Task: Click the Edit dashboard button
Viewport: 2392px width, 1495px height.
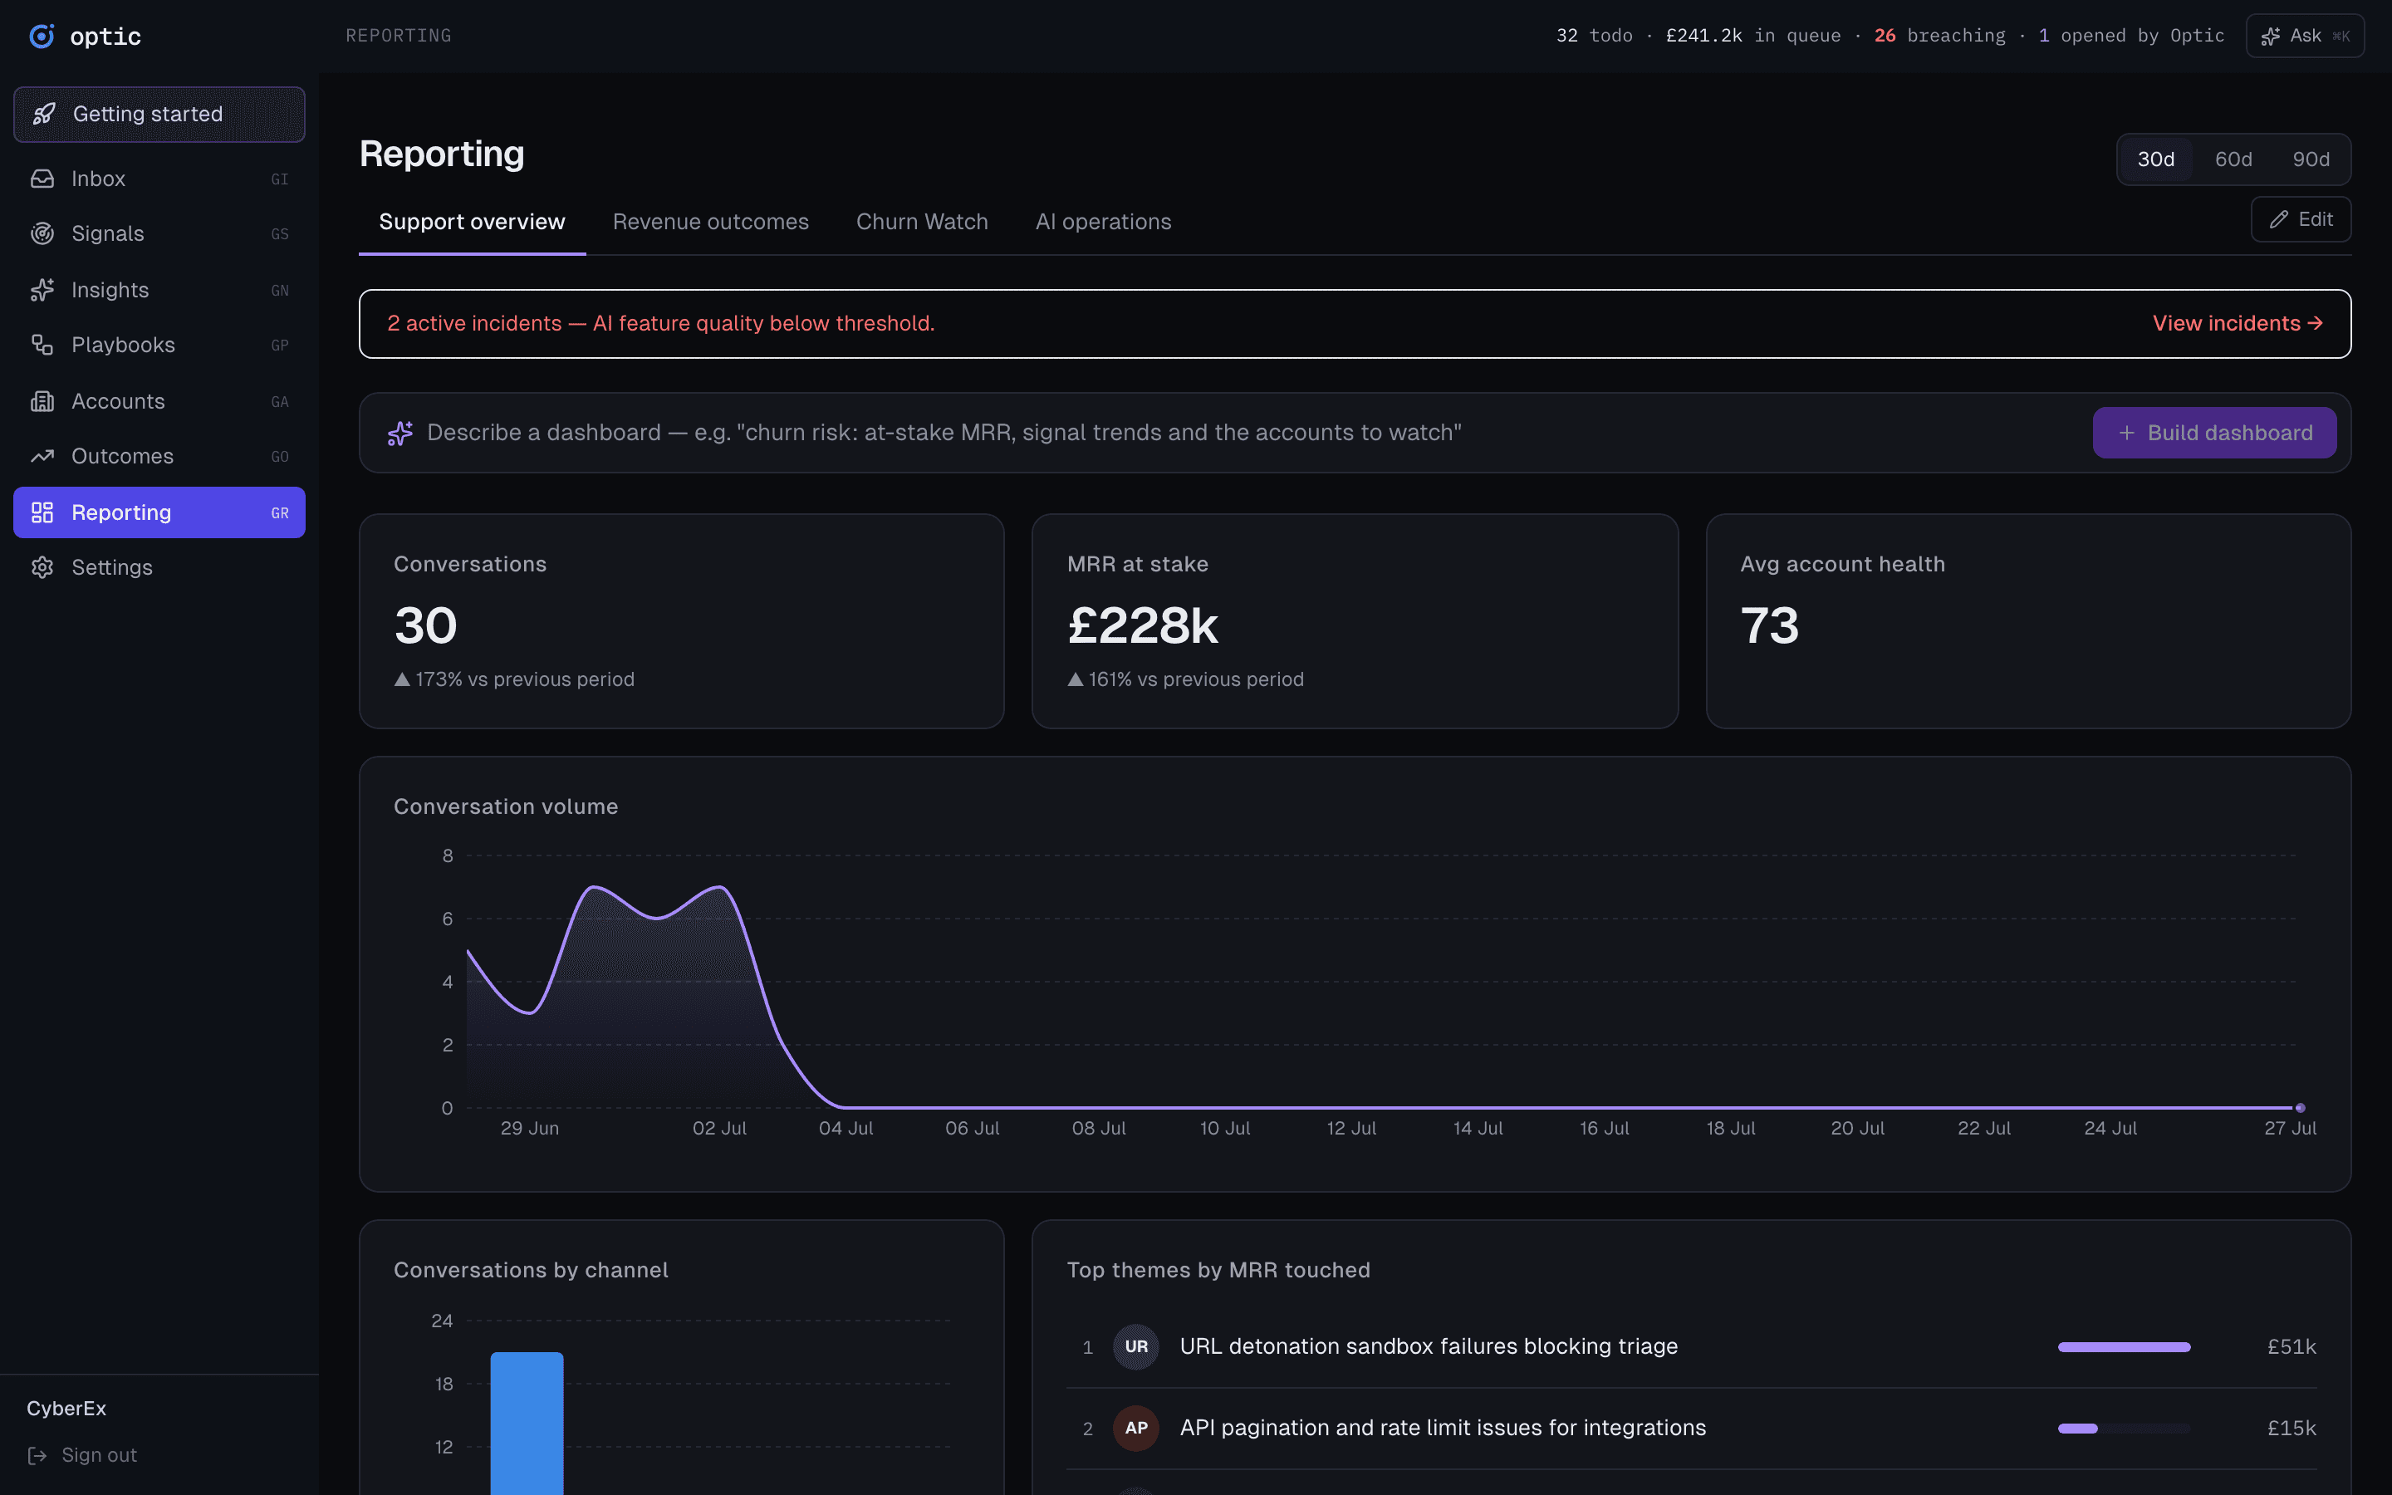Action: point(2300,219)
